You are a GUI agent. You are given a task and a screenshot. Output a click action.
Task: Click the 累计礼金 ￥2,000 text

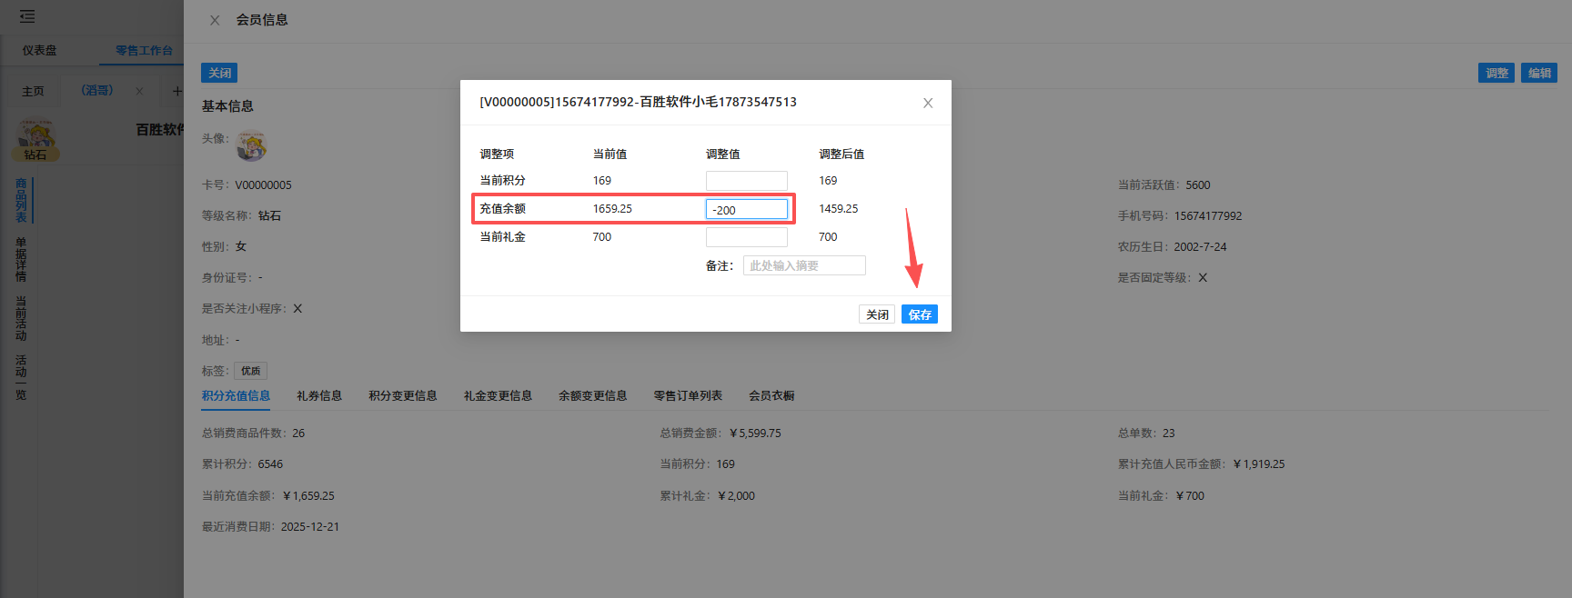(x=707, y=496)
